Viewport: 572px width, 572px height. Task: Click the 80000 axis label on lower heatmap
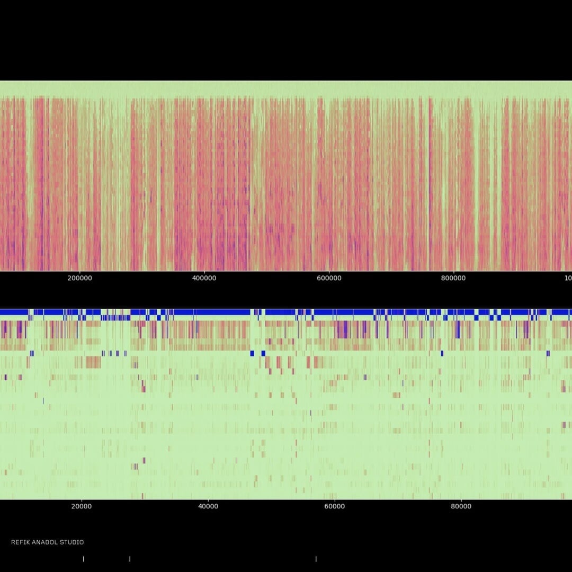tap(461, 506)
